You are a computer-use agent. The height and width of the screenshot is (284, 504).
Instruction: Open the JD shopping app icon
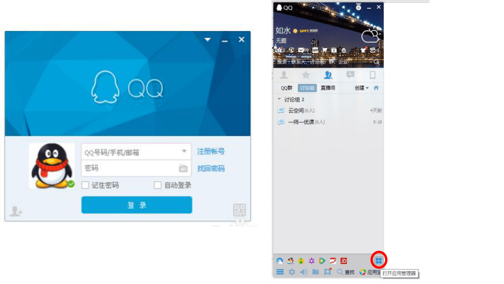(343, 261)
